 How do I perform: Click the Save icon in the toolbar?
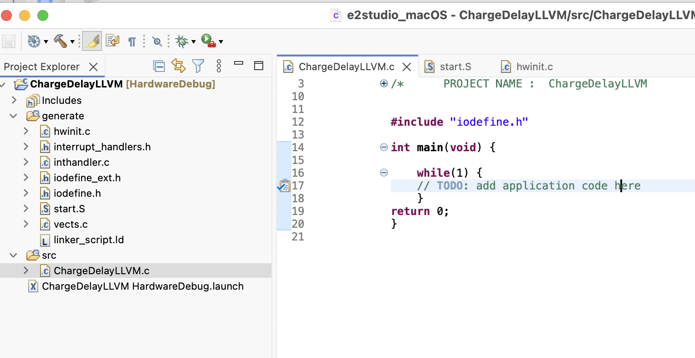tap(8, 41)
